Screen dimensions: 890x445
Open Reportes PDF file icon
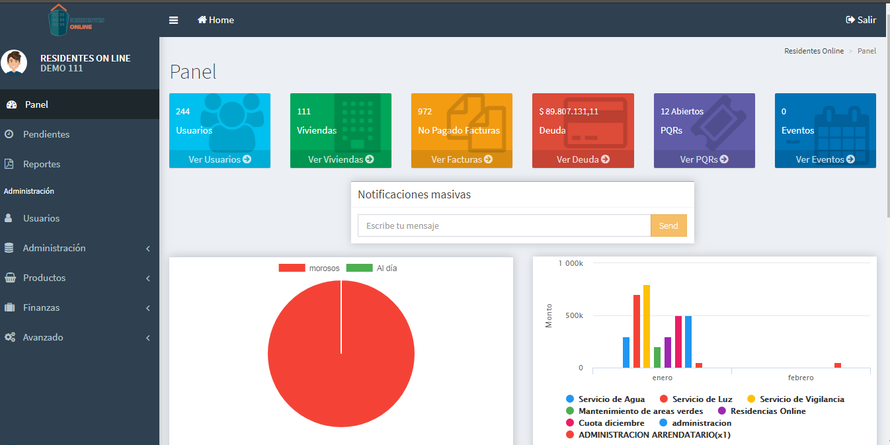pyautogui.click(x=9, y=164)
